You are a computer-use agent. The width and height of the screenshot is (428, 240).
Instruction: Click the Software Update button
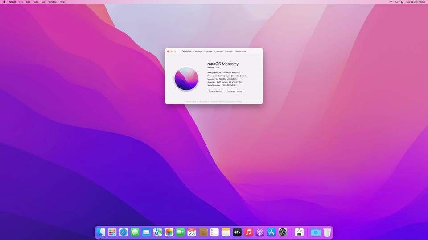(235, 91)
